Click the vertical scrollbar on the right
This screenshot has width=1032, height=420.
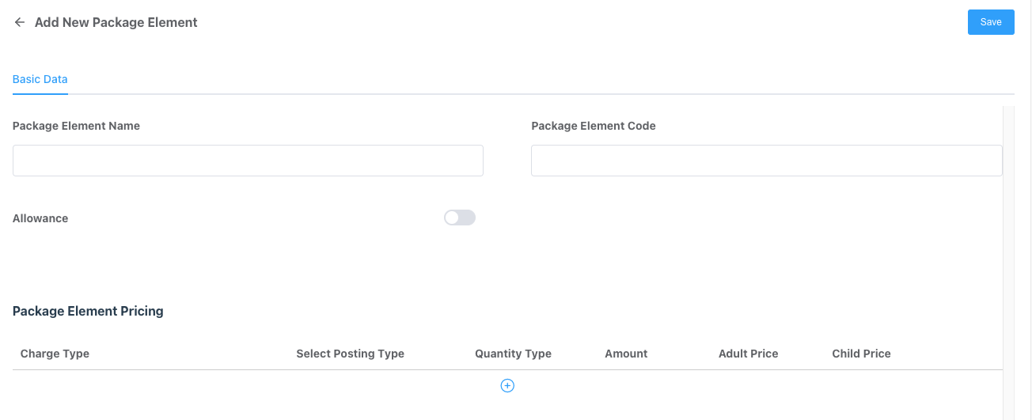pos(1008,261)
